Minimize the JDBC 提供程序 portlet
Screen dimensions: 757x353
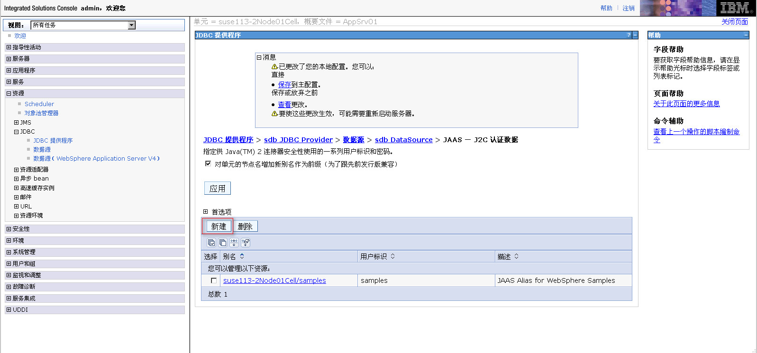coord(635,35)
